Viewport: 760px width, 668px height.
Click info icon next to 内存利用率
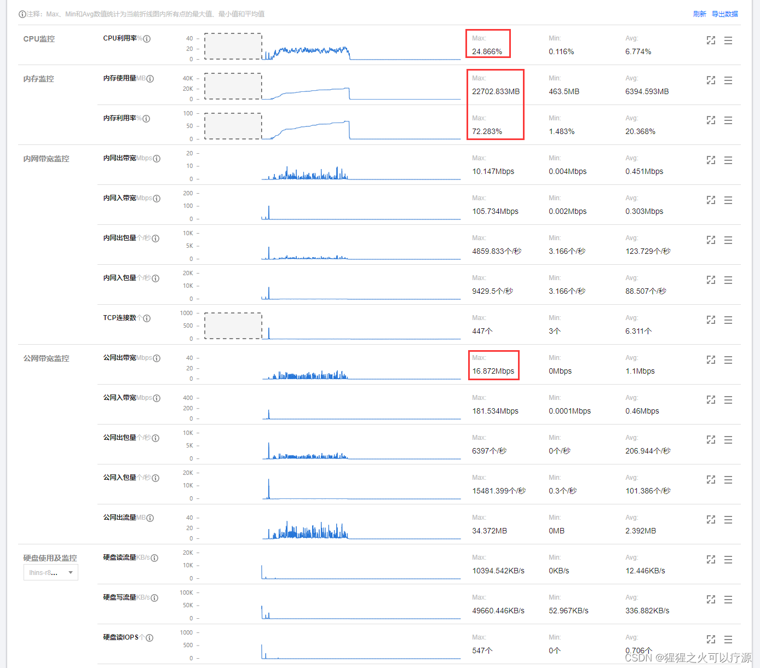pos(146,119)
